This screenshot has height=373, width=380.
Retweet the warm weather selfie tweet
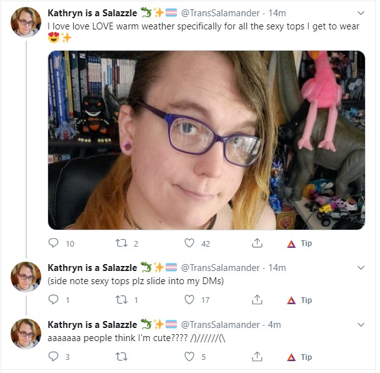tap(121, 243)
